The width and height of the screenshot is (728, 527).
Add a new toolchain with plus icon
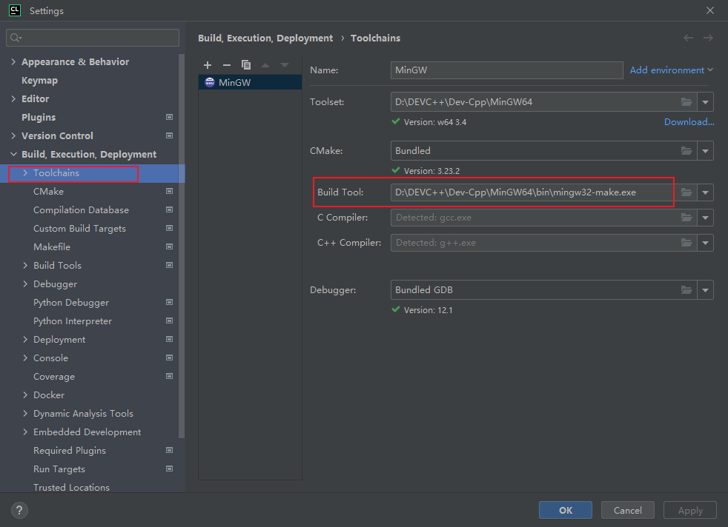(208, 65)
